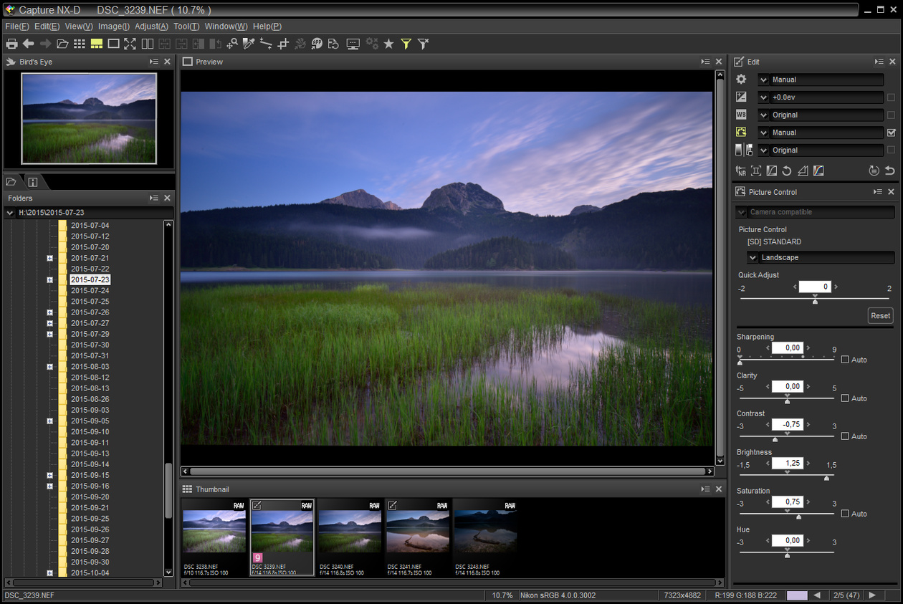Select the Gray Point eyedropper tool
This screenshot has width=903, height=604.
pyautogui.click(x=249, y=44)
